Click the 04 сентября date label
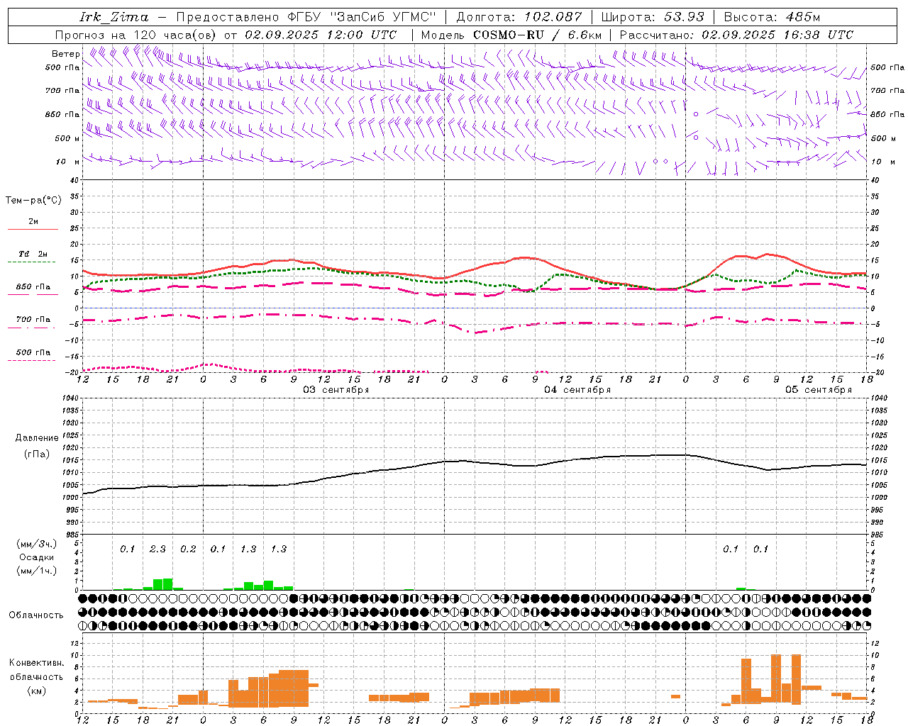 [577, 389]
